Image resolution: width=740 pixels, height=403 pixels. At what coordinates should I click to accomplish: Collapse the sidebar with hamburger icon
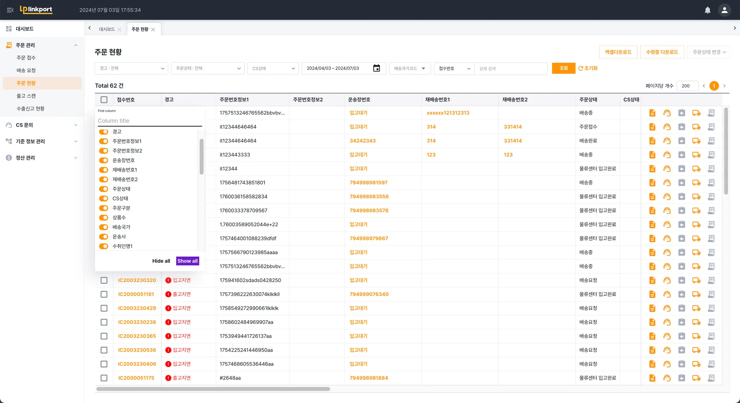10,10
